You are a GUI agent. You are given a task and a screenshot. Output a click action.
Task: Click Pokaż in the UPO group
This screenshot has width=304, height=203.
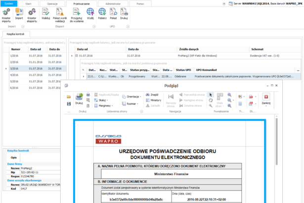click(113, 14)
